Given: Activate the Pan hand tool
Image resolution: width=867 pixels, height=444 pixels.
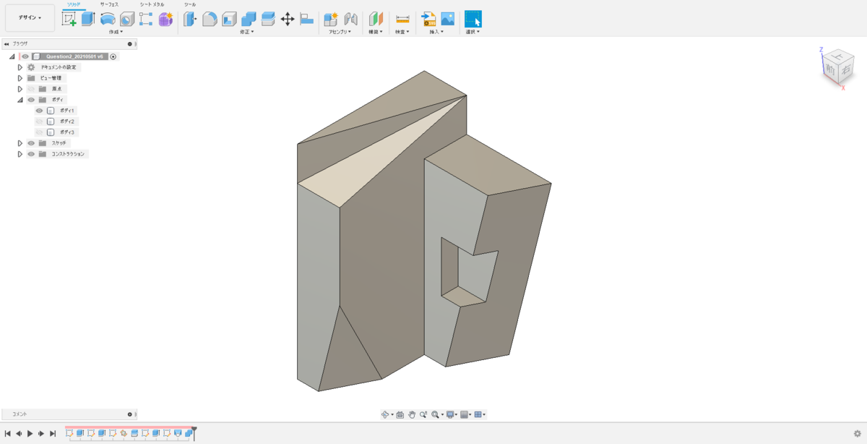Looking at the screenshot, I should coord(412,414).
